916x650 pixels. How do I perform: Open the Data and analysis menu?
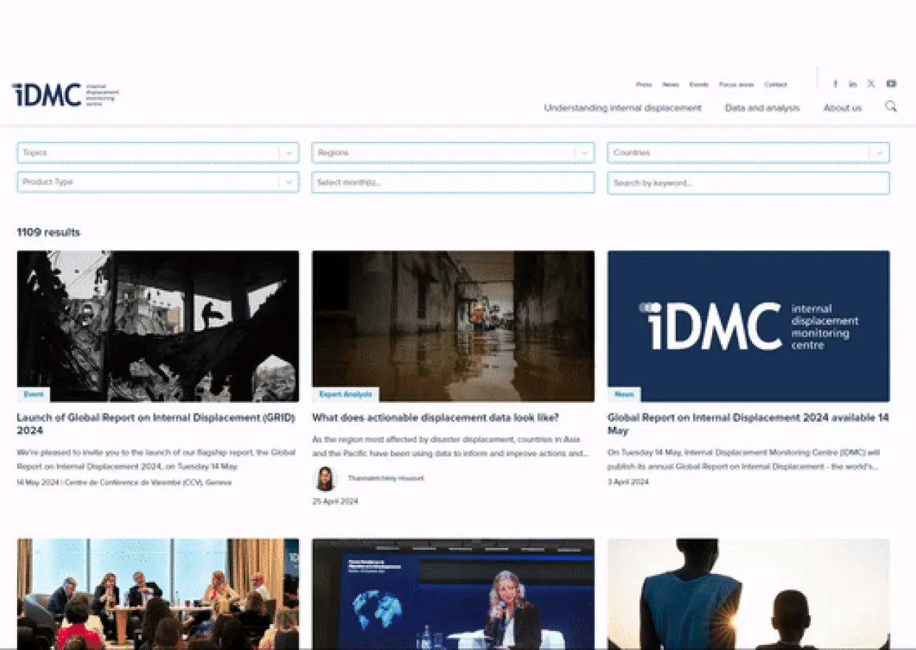click(x=762, y=108)
